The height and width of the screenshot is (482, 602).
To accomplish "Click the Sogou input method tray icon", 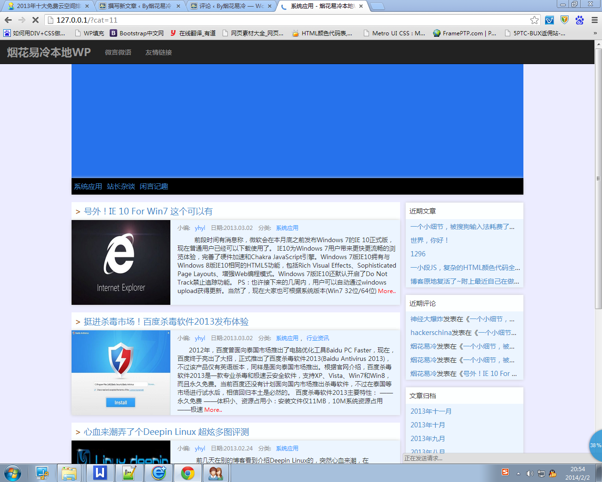I will 505,472.
